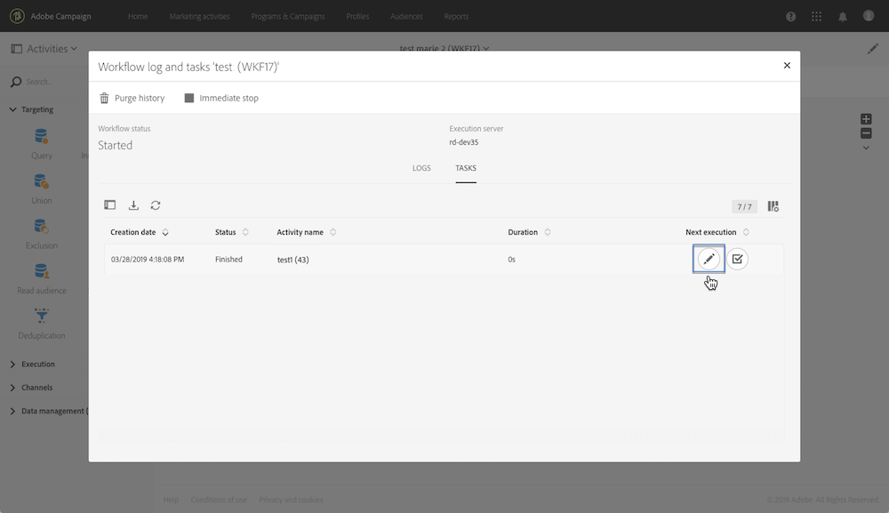The height and width of the screenshot is (513, 889).
Task: Expand the Execution section
Action: click(12, 364)
